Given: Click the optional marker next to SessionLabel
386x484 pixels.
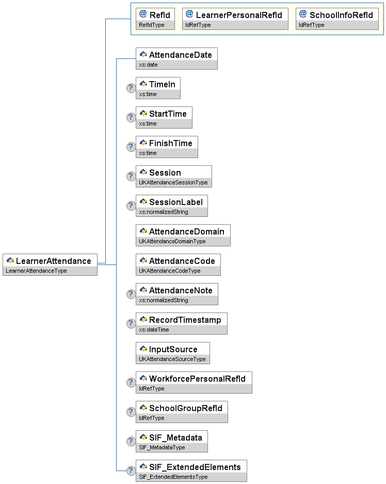Looking at the screenshot, I should [x=131, y=206].
